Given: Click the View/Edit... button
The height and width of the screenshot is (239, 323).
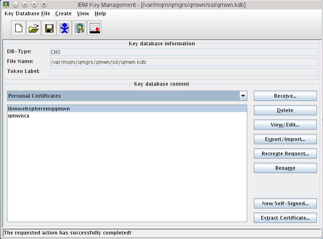Looking at the screenshot, I should click(x=285, y=125).
